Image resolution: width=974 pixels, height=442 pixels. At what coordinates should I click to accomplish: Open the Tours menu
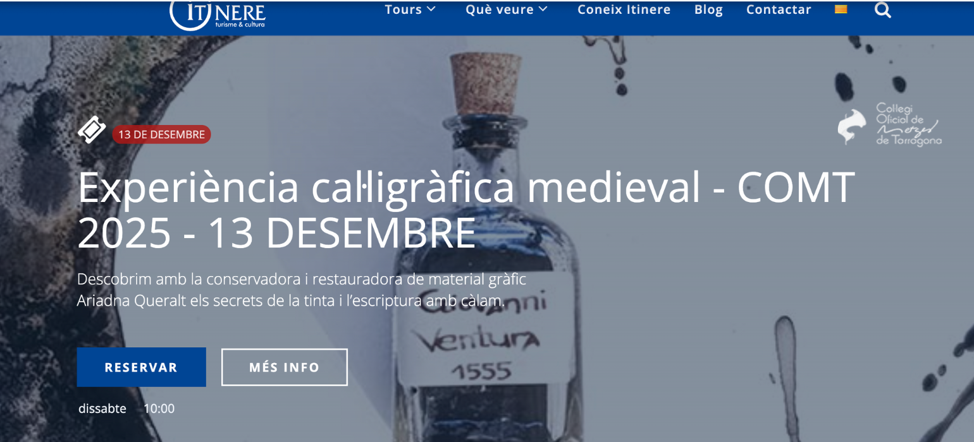coord(404,9)
